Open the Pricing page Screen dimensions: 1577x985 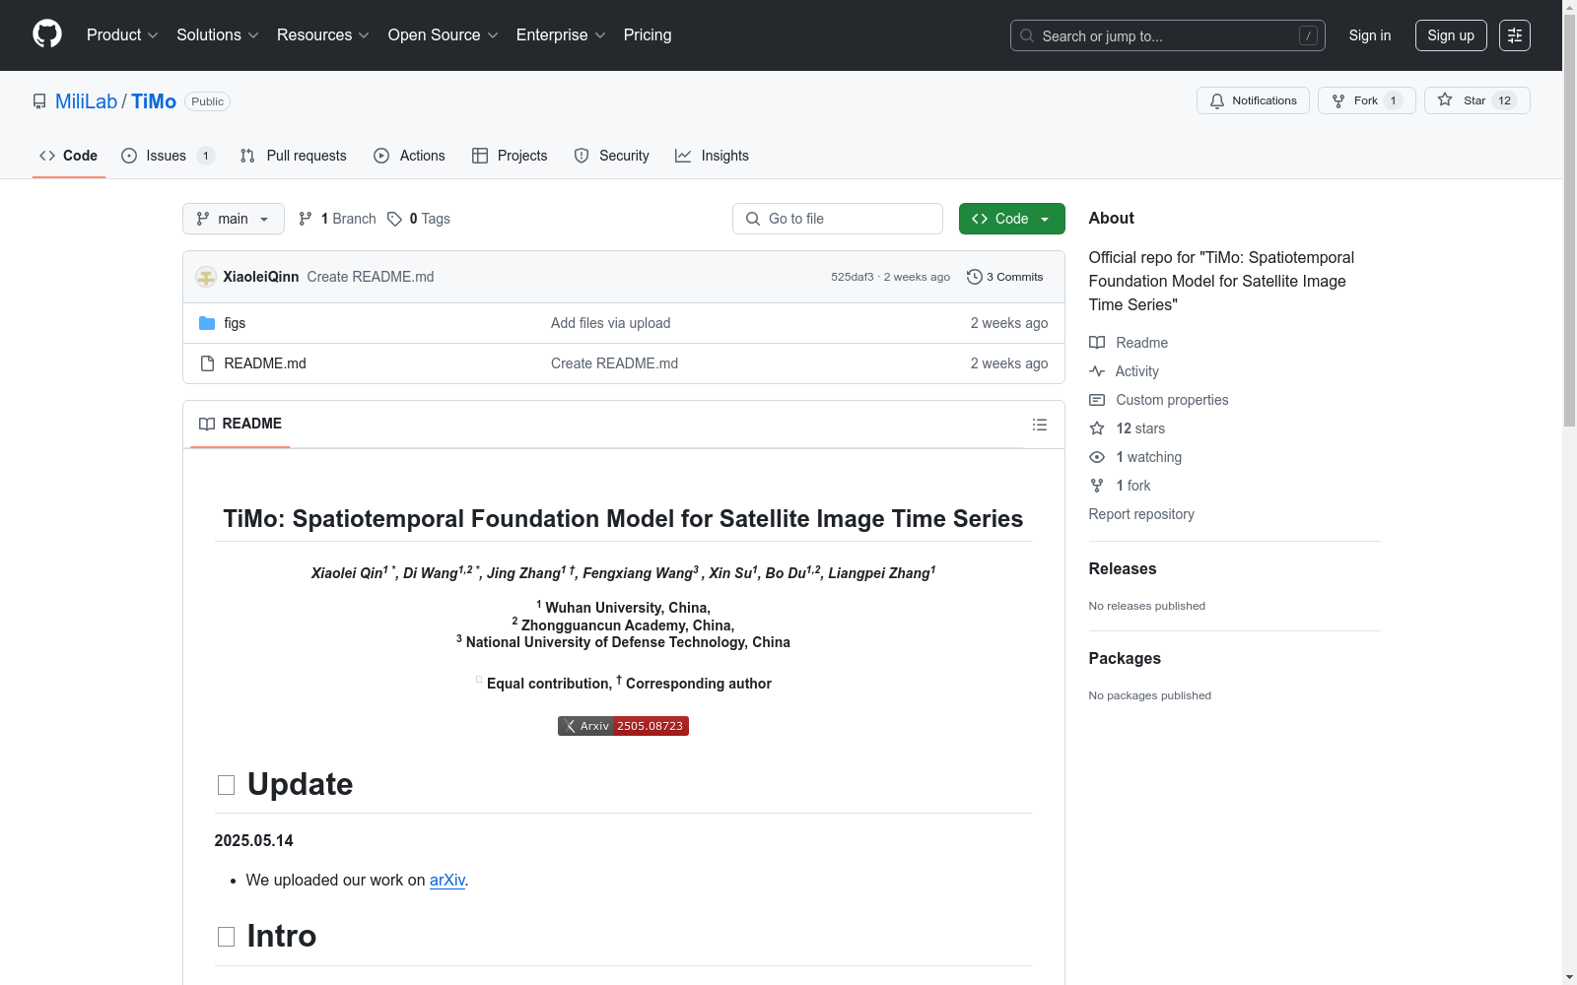(x=648, y=35)
